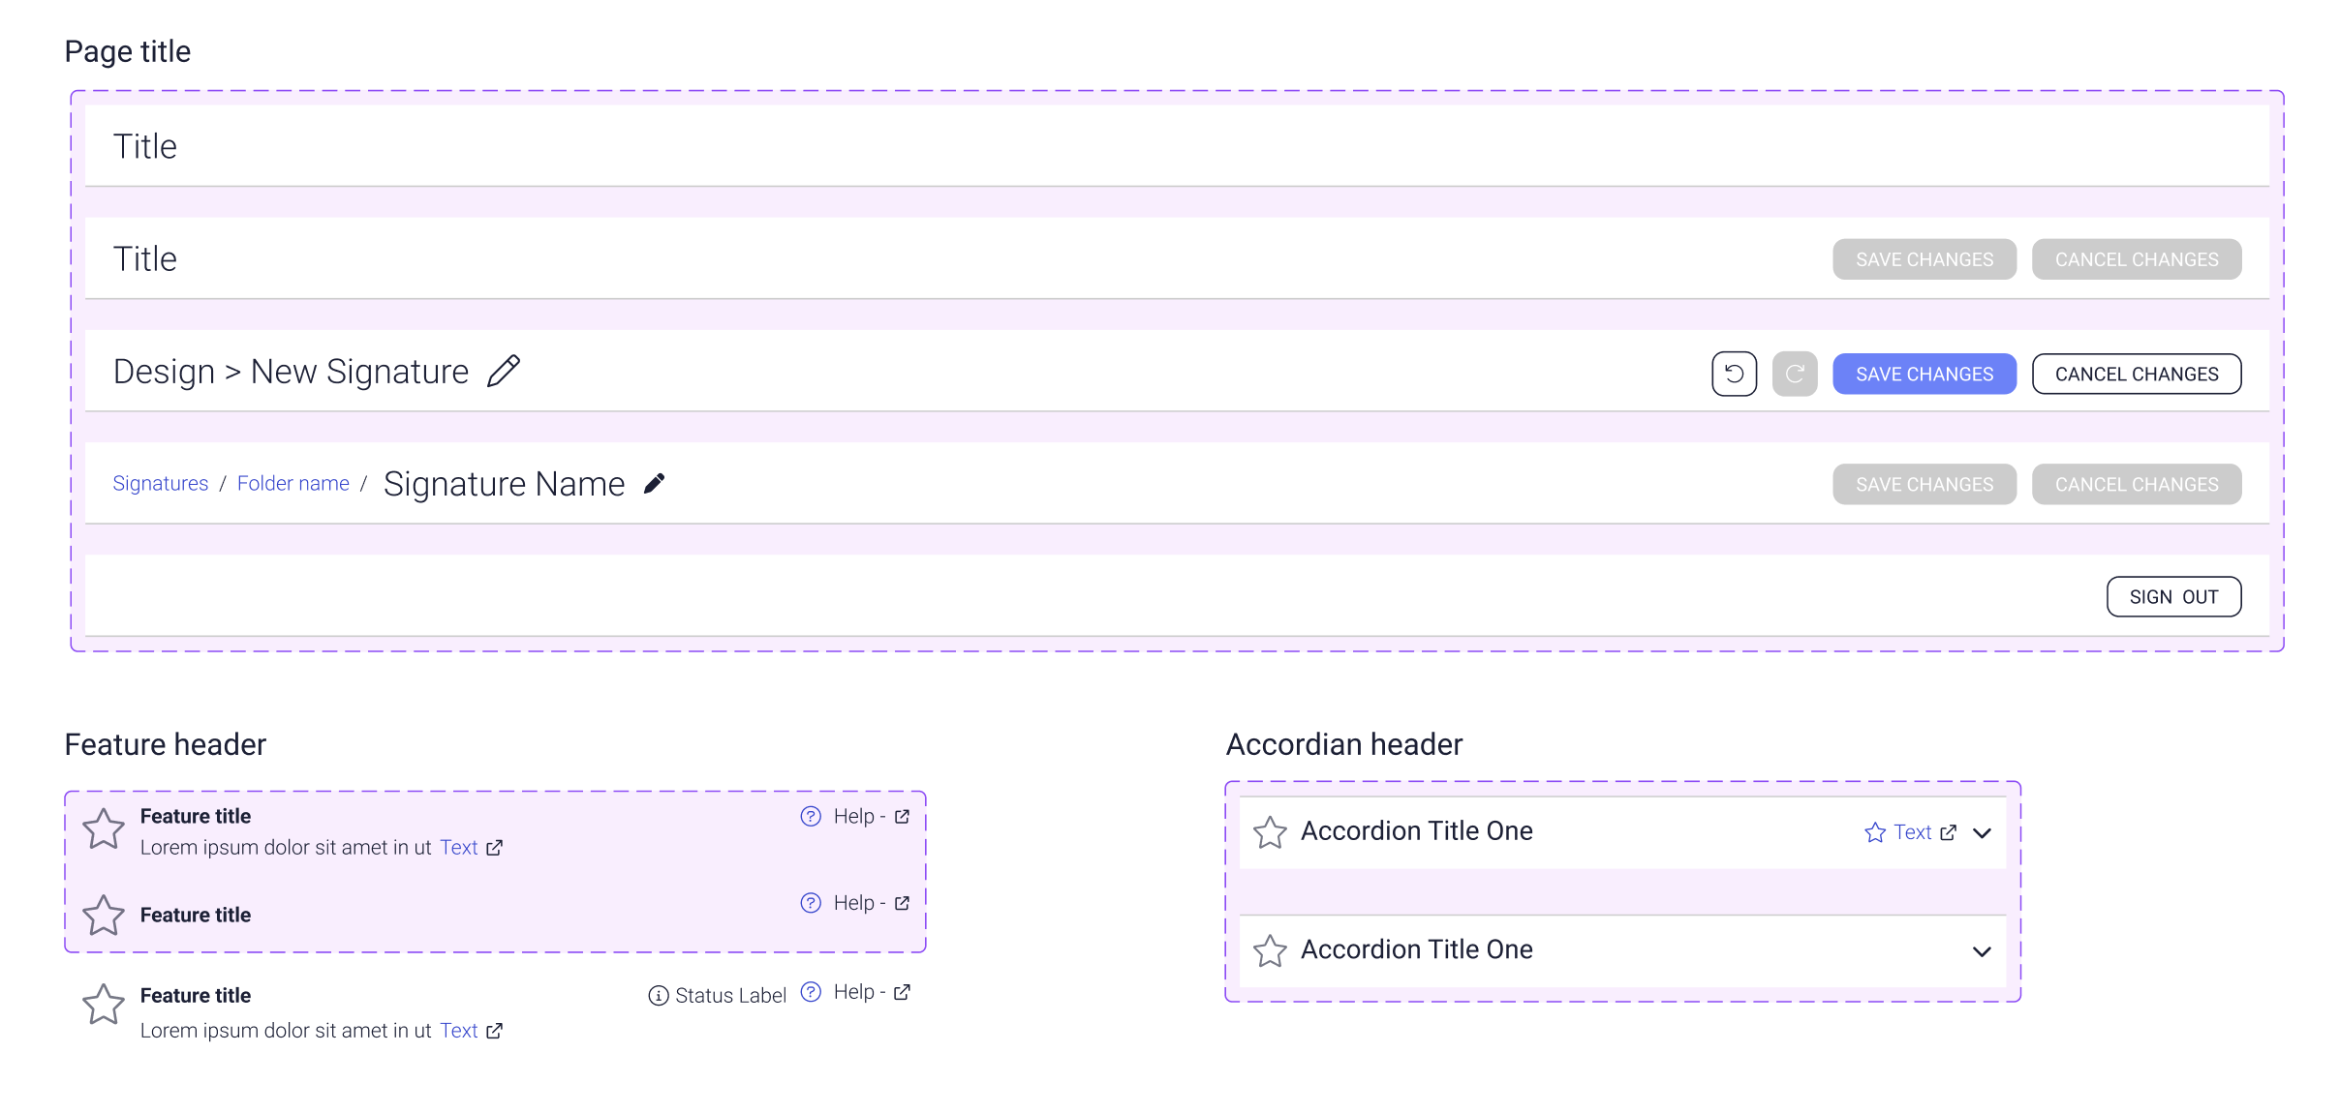Screen dimensions: 2340x1113
Task: Click the blue SAVE CHANGES button
Action: pos(1924,374)
